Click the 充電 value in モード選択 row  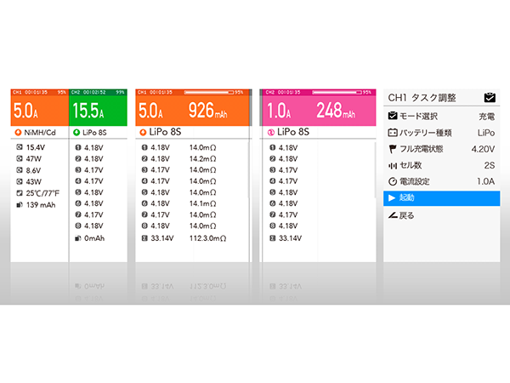point(487,117)
